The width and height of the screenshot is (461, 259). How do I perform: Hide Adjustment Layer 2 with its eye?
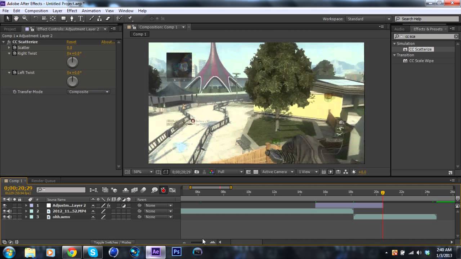(x=5, y=205)
